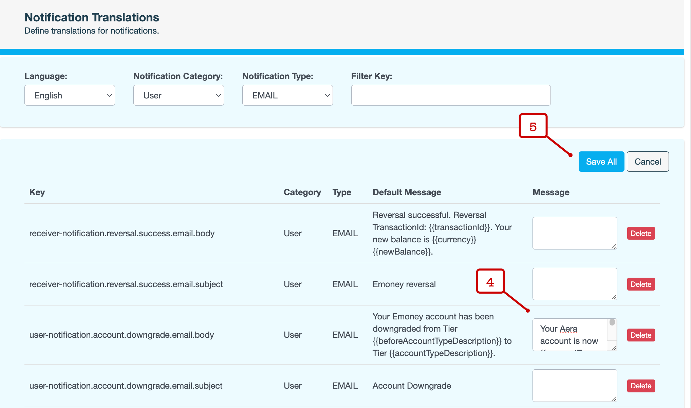Click the 'Your Aera account' message textarea

pos(569,335)
